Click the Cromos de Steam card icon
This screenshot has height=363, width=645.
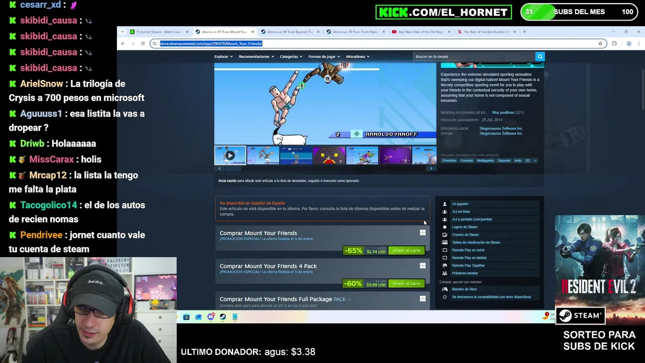(444, 234)
